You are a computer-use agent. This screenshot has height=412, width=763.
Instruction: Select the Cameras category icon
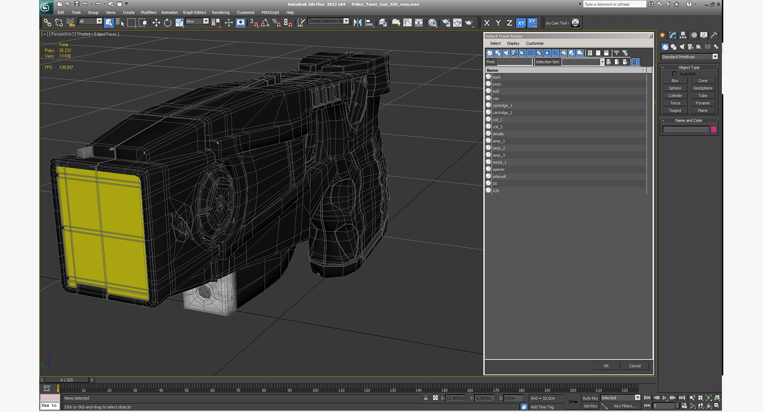coord(690,47)
